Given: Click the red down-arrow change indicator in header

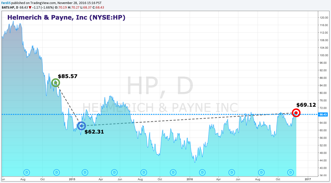Looking at the screenshot, I should [30, 7].
